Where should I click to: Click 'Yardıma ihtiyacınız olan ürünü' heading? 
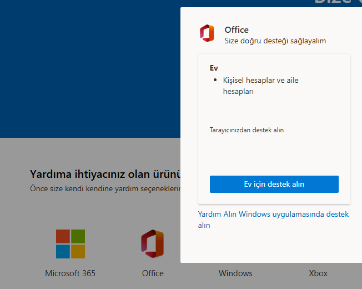[105, 174]
